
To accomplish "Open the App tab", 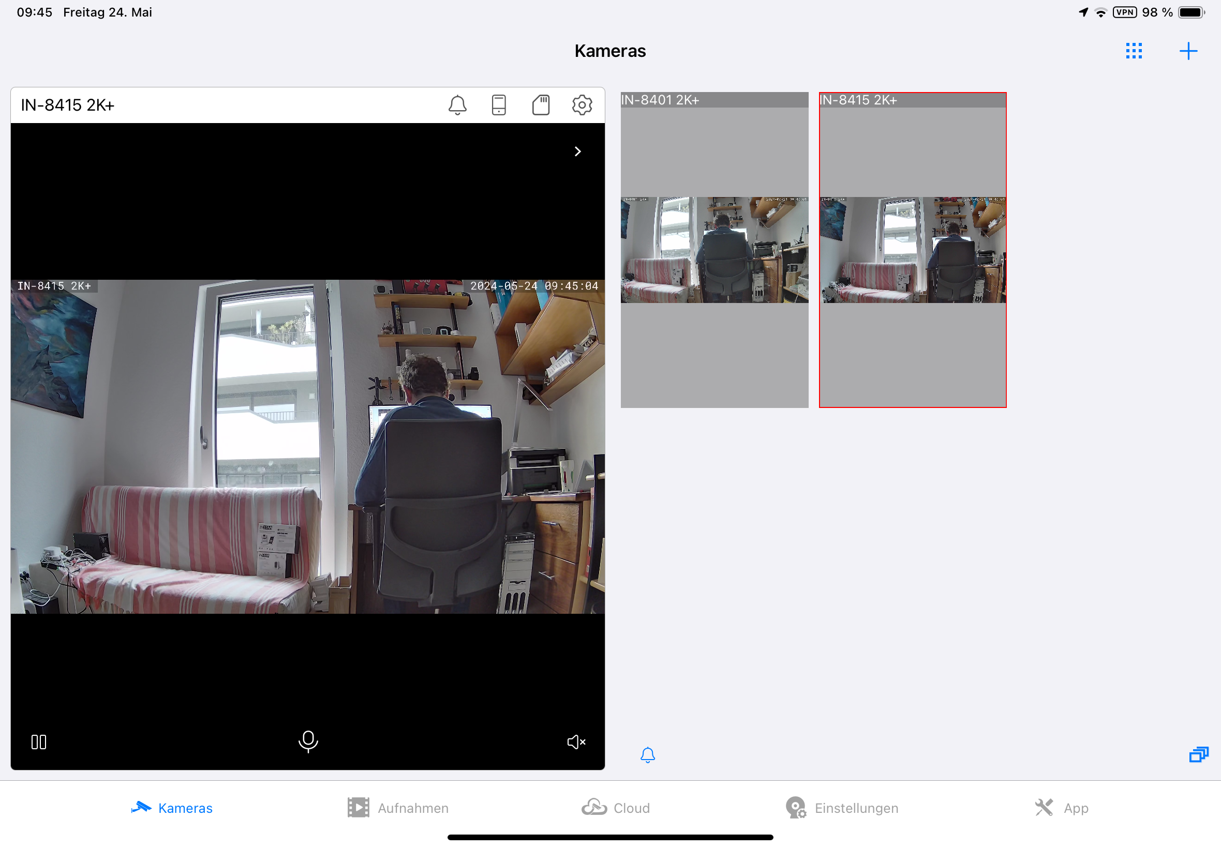I will click(x=1062, y=808).
